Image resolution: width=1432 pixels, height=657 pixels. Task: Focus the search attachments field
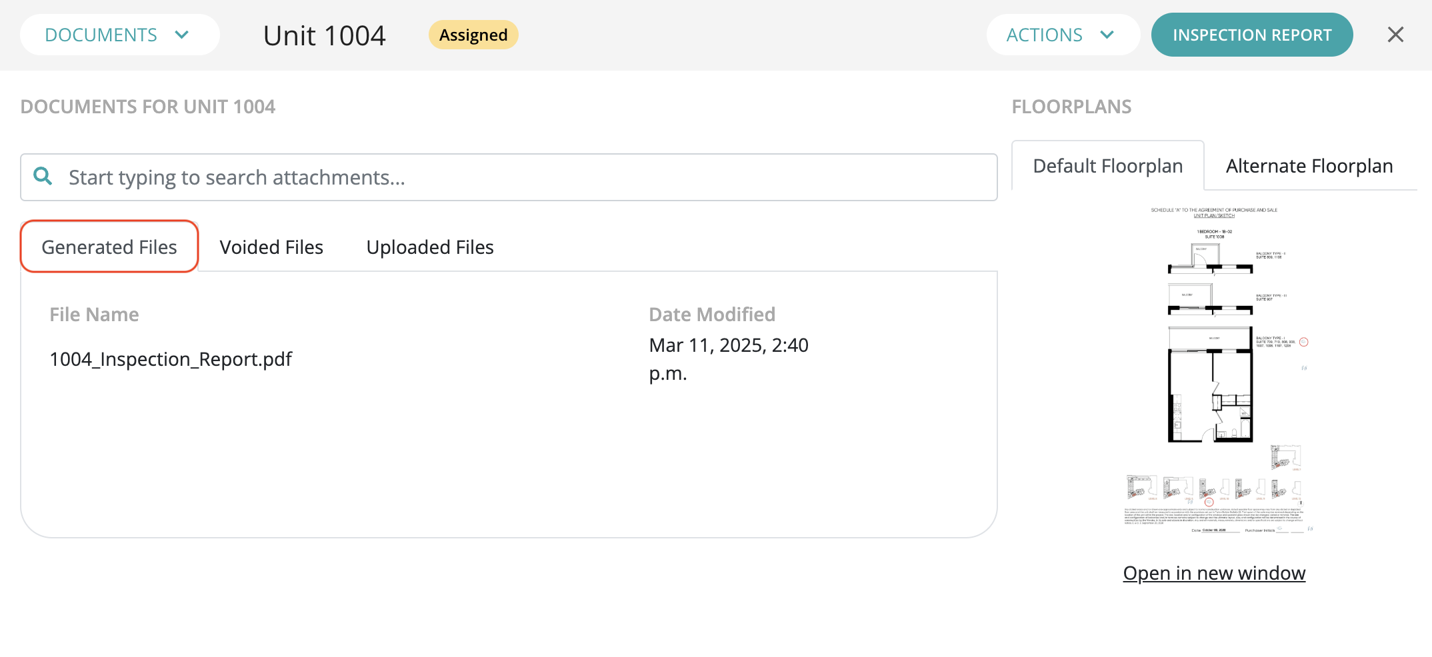coord(509,177)
